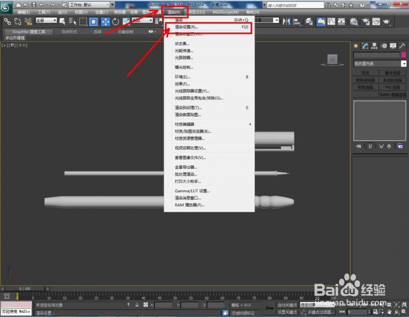Image resolution: width=409 pixels, height=317 pixels.
Task: Switch to the Hierarchy panel tab
Action: click(x=374, y=46)
